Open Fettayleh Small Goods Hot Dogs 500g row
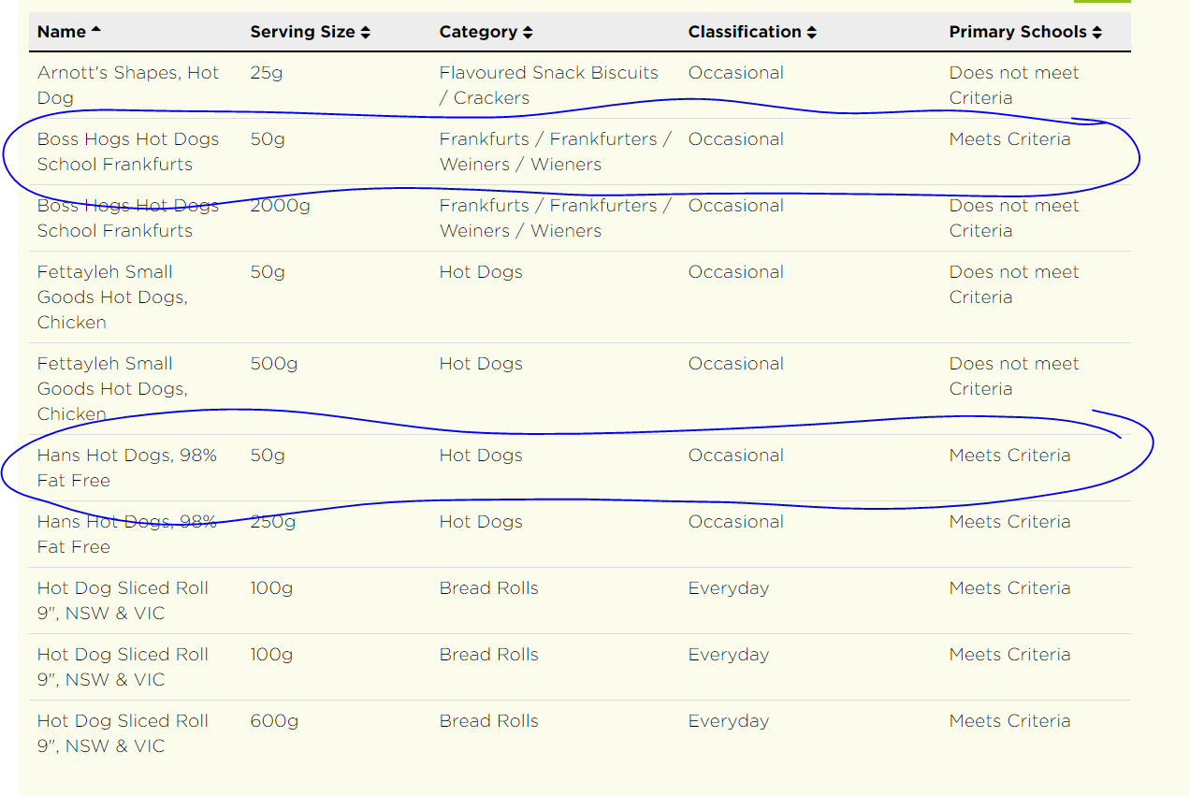The height and width of the screenshot is (796, 1190). click(x=580, y=389)
